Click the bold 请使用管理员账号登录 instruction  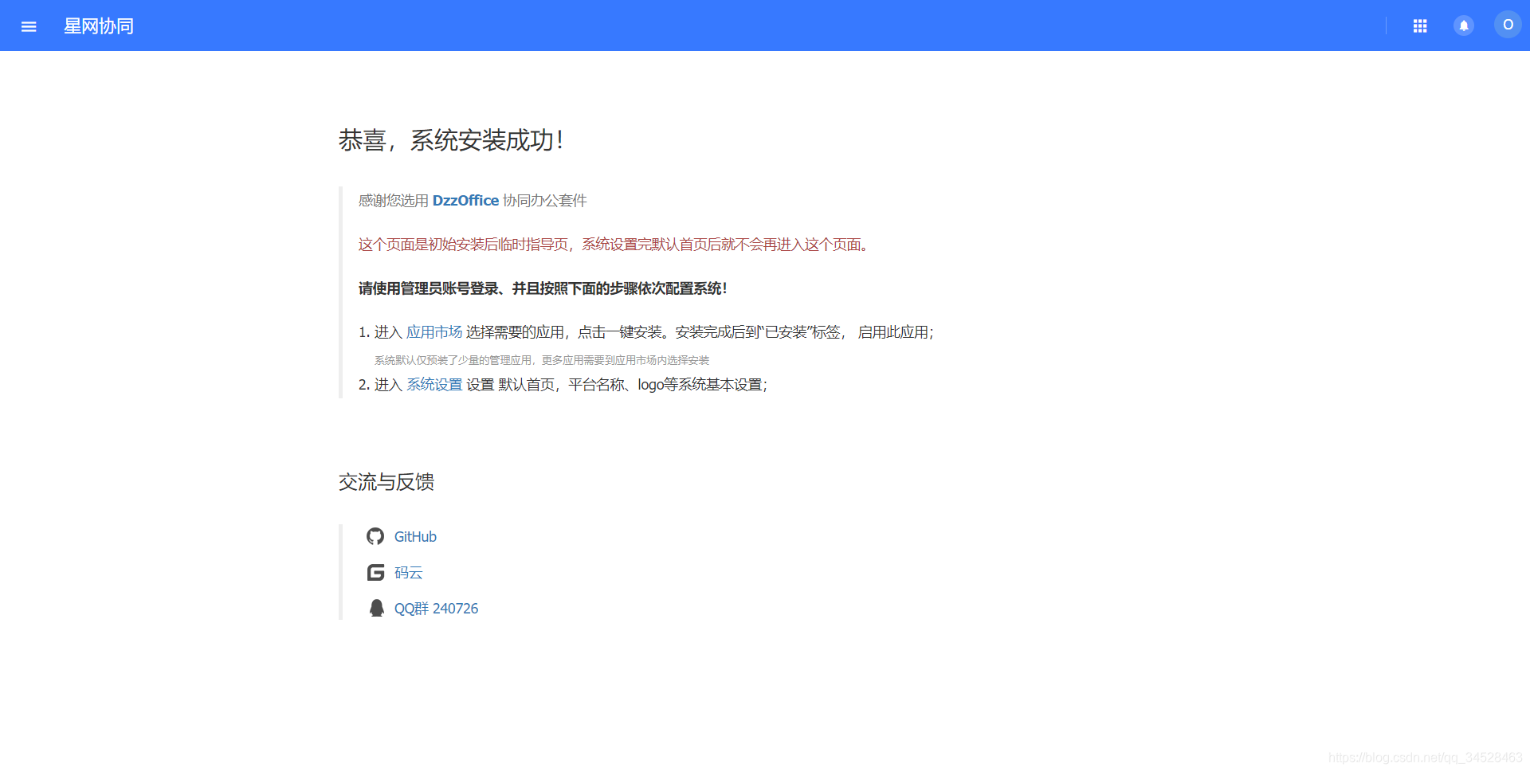point(542,288)
